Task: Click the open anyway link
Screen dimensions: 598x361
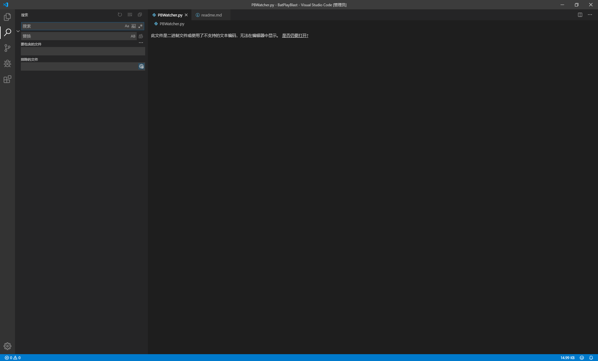Action: click(x=295, y=35)
